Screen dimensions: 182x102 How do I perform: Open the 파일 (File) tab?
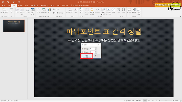click(x=3, y=5)
